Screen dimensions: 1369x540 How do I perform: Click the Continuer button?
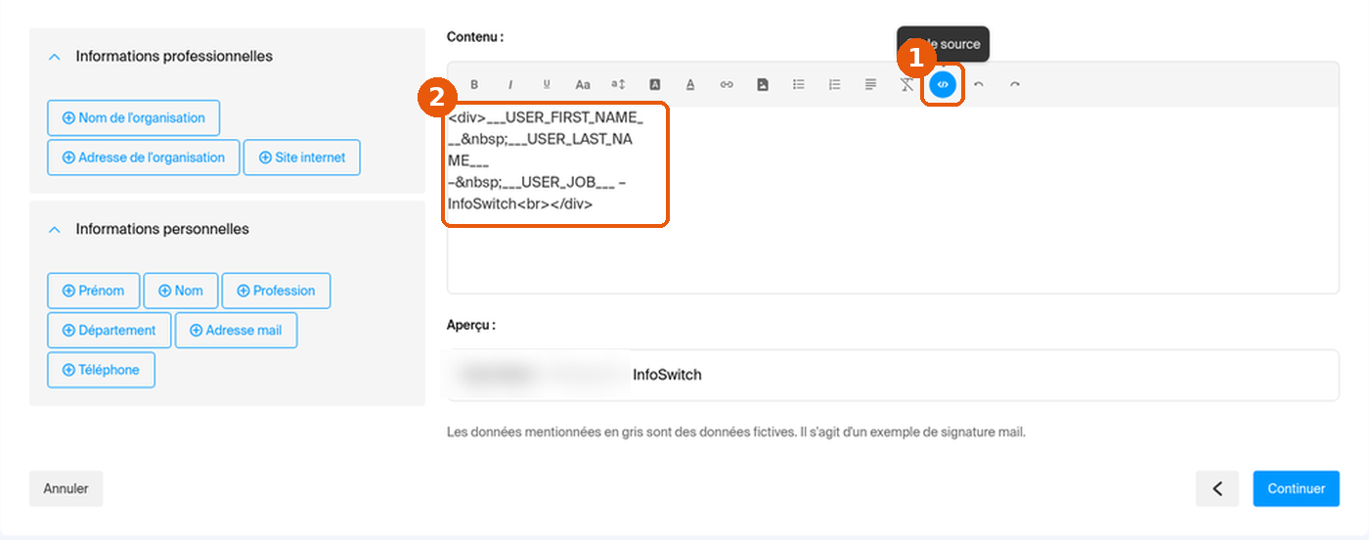1297,489
